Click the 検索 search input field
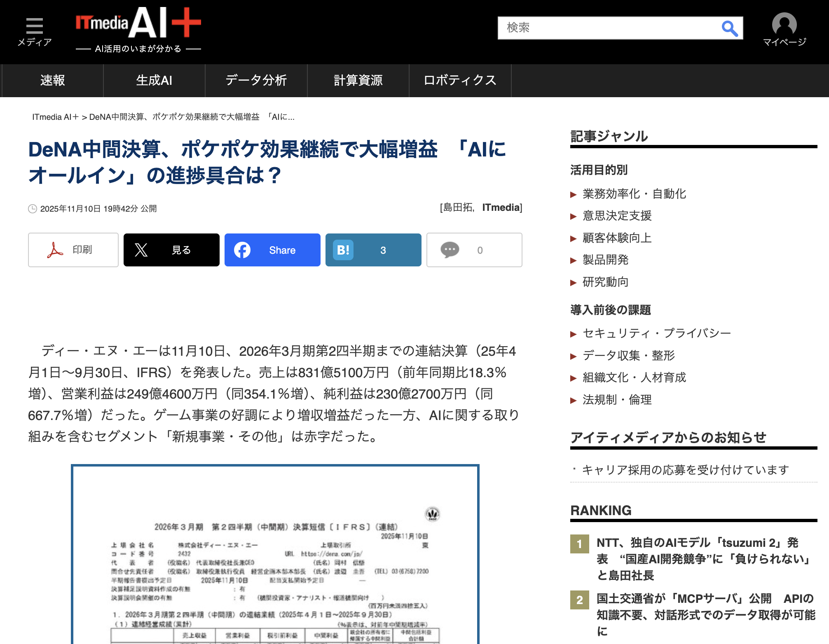Screen dimensions: 829x644 pos(609,28)
